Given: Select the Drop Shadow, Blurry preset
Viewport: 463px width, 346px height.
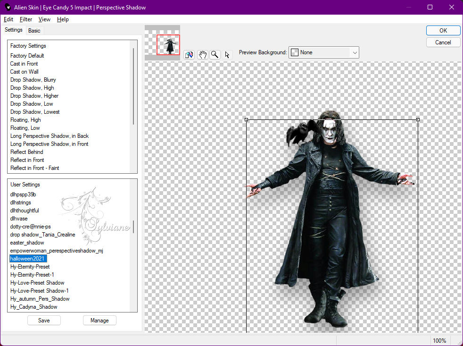Looking at the screenshot, I should (33, 80).
